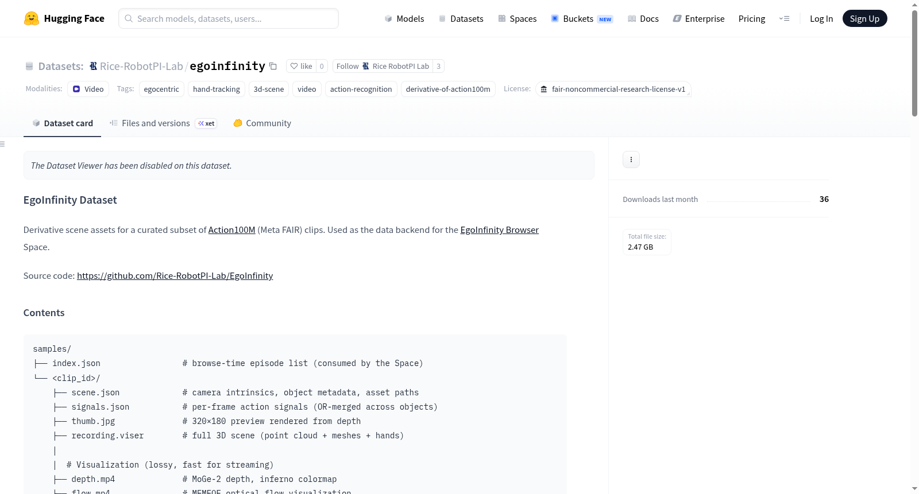Open the Community tab
The height and width of the screenshot is (494, 919).
(x=262, y=123)
